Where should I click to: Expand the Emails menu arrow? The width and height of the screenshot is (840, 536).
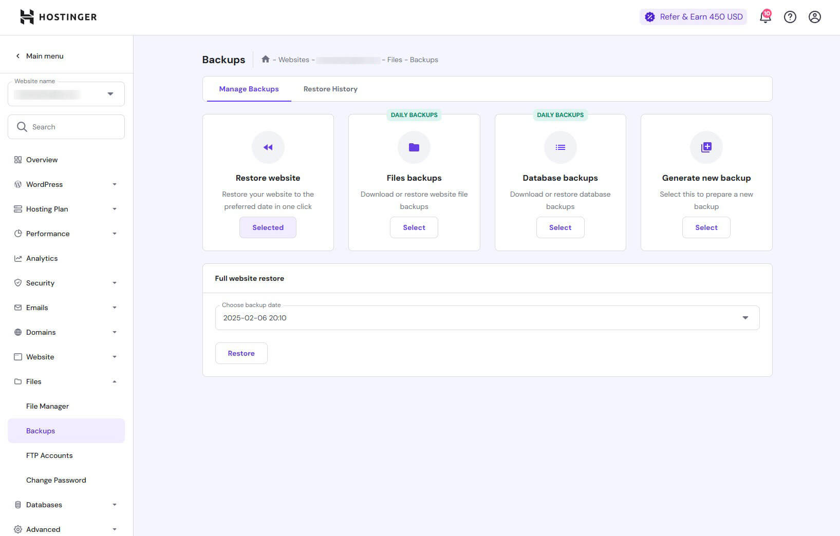(x=115, y=308)
